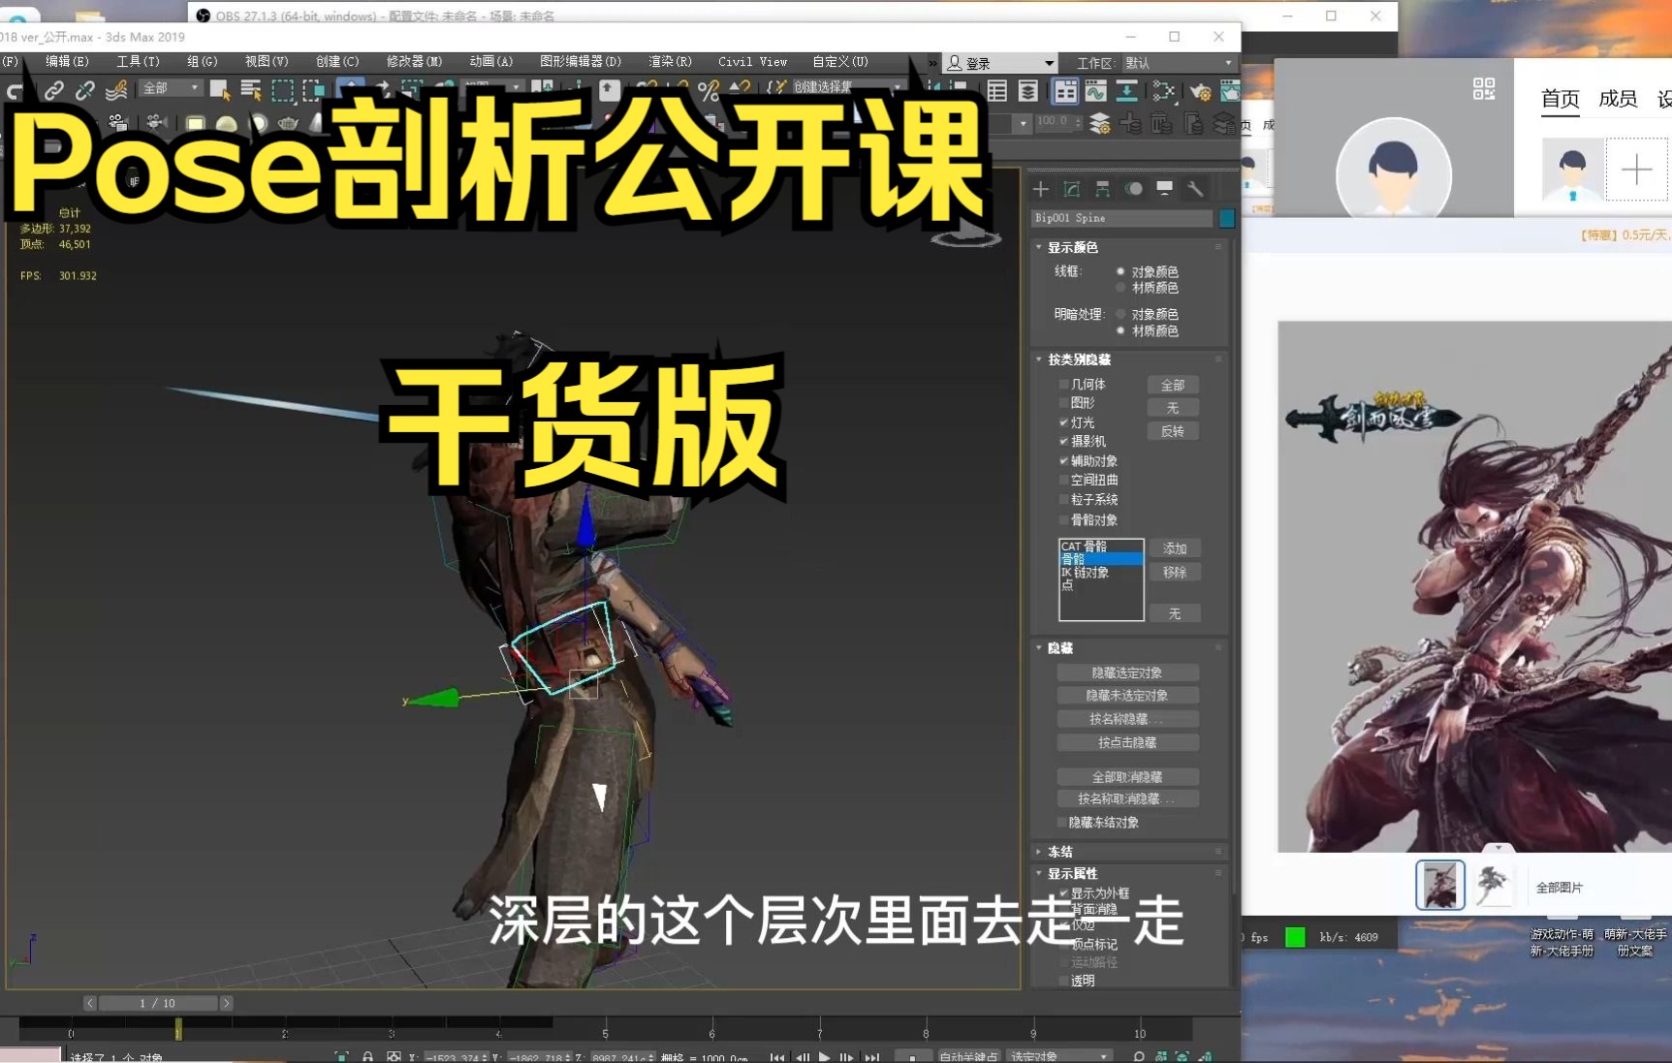Open the 动画(A) menu

pyautogui.click(x=490, y=61)
